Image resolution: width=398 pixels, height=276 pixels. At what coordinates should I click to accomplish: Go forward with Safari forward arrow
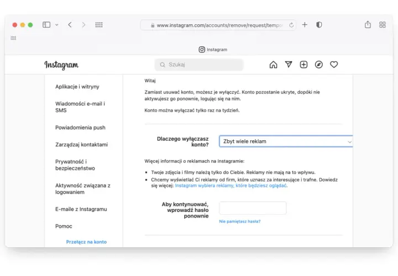click(x=83, y=25)
